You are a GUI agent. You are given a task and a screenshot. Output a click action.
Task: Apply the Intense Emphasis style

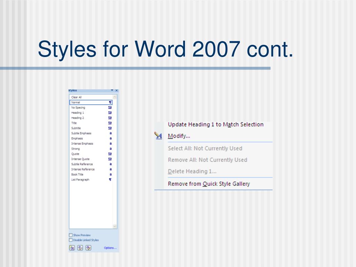91,144
